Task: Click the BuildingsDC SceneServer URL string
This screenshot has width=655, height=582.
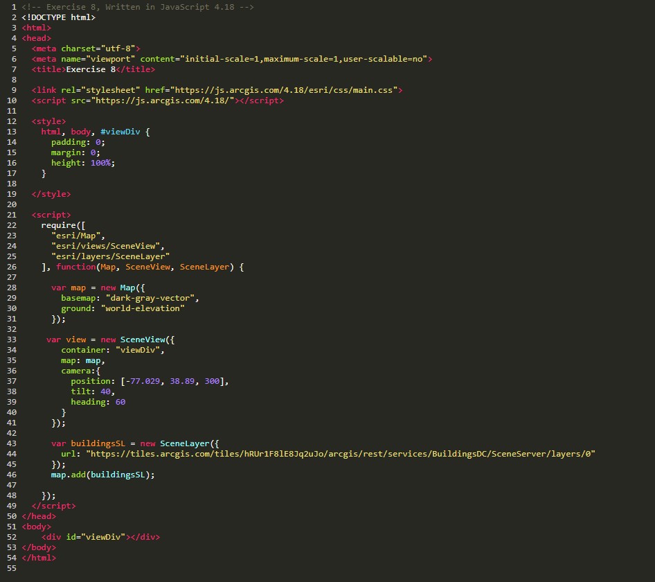Action: 341,454
